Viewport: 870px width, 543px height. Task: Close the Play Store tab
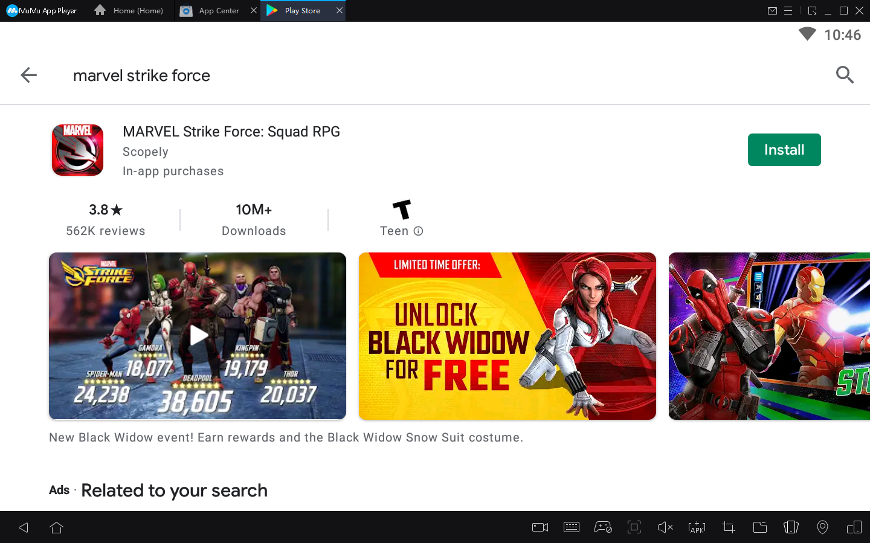(340, 11)
